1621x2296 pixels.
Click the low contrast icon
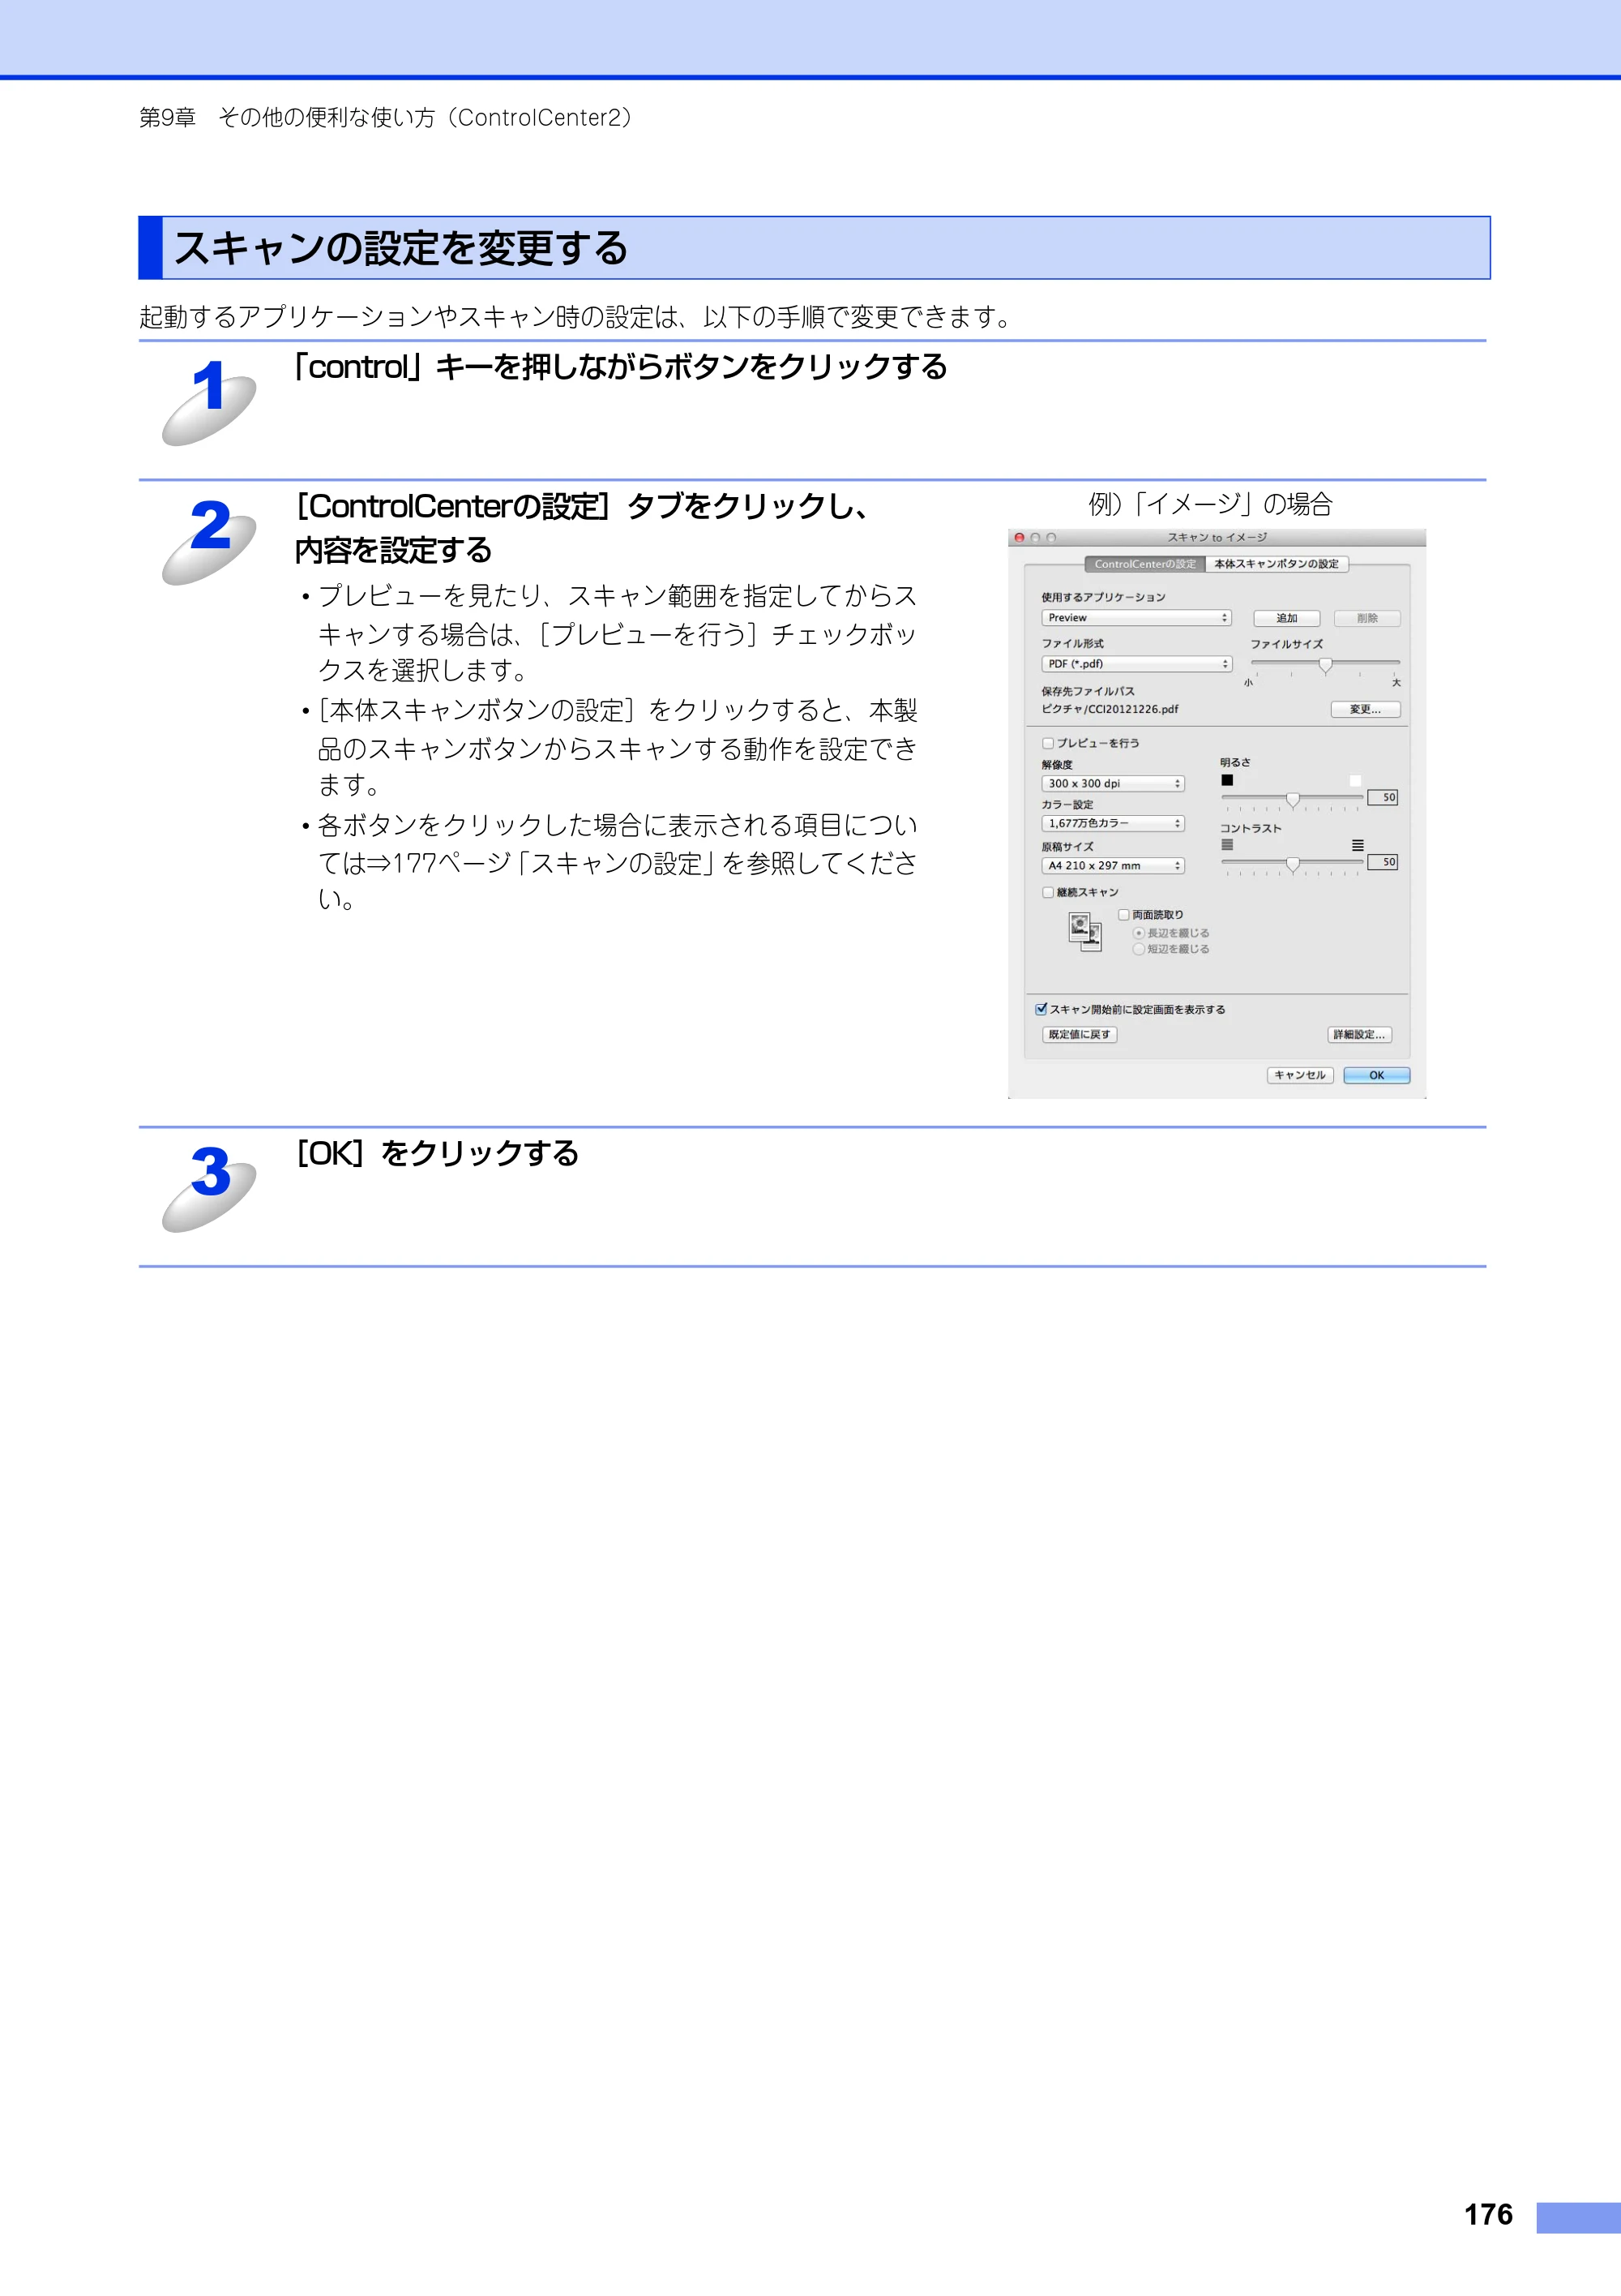1227,845
